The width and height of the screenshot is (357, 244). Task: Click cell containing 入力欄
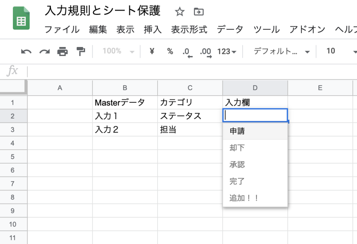pyautogui.click(x=255, y=103)
